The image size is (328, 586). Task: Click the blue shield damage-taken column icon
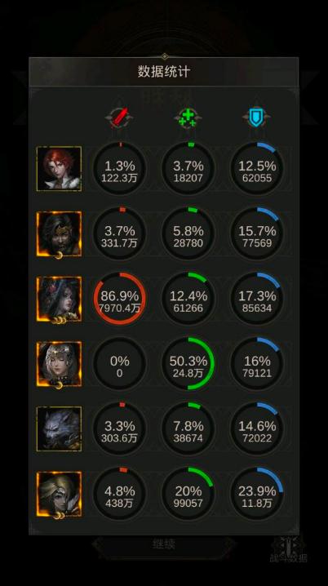tap(257, 118)
